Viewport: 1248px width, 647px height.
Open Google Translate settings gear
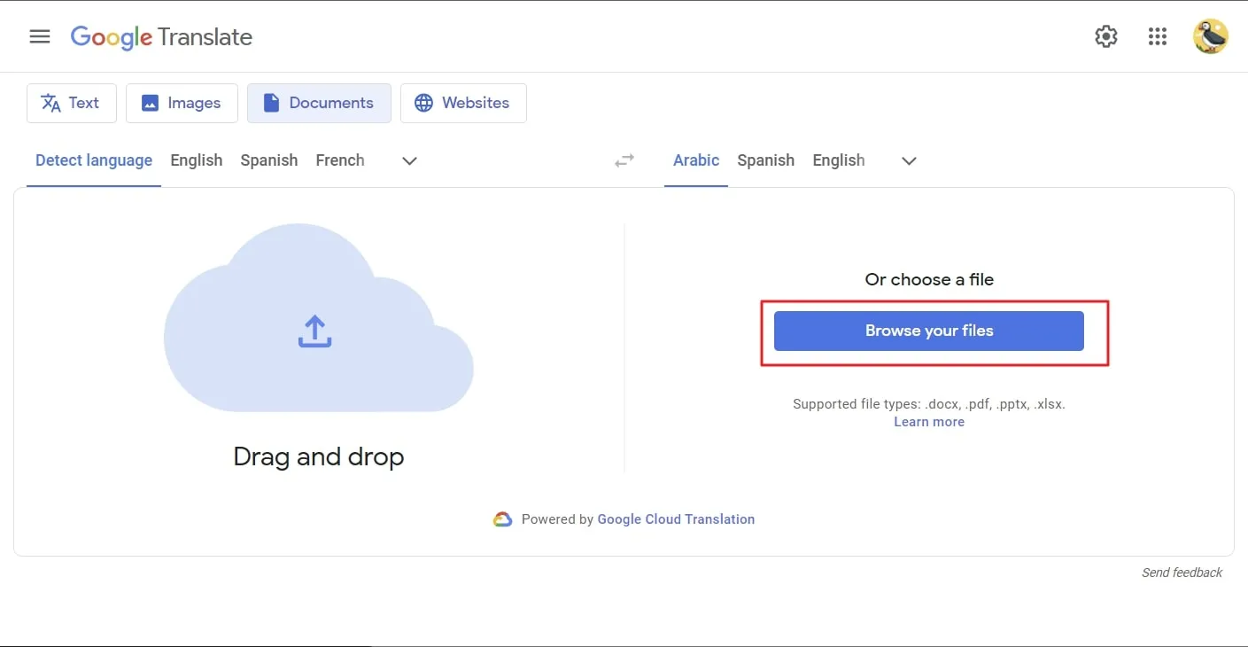(1105, 36)
